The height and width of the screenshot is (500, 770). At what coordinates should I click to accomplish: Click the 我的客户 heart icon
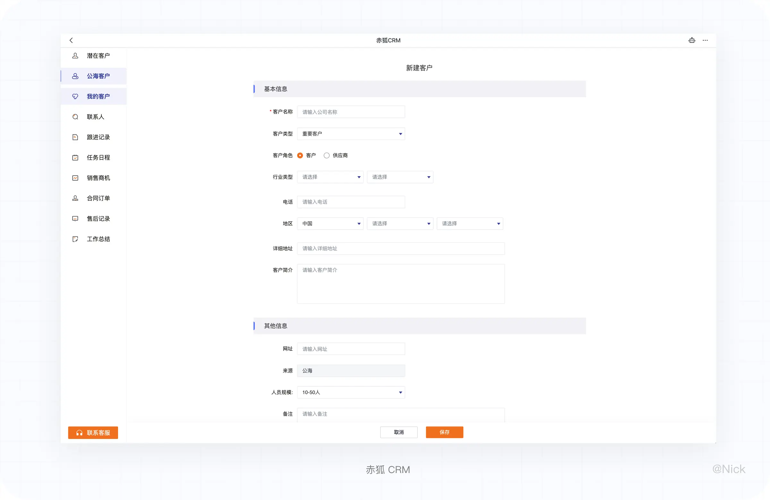[75, 97]
